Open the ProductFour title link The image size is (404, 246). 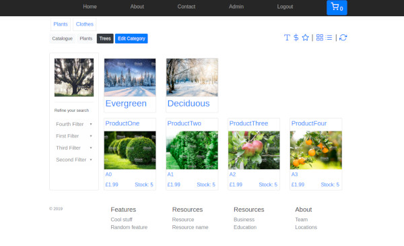309,123
